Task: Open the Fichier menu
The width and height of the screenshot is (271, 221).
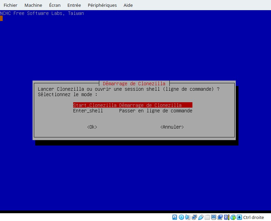Action: 11,5
